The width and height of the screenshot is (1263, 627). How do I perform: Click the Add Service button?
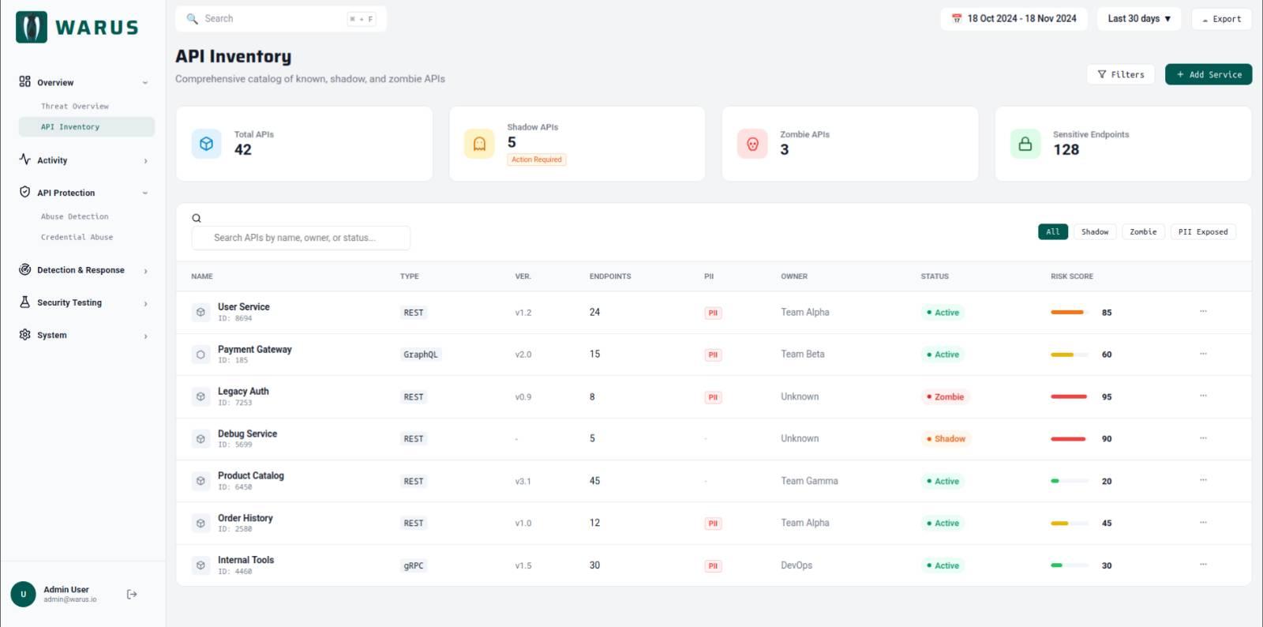1209,74
